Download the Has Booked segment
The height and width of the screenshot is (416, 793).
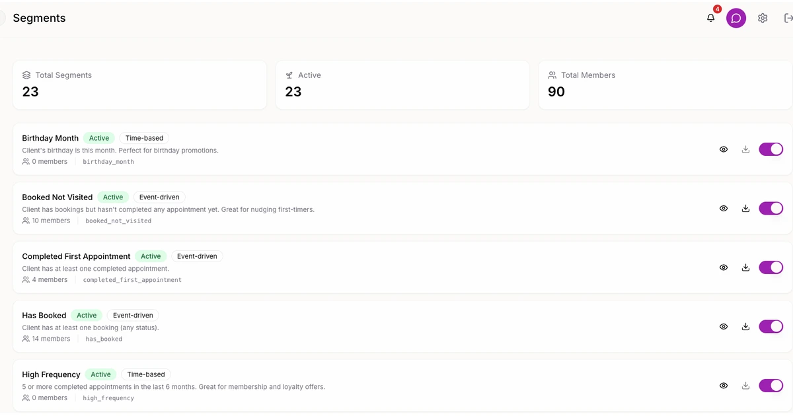pyautogui.click(x=745, y=326)
